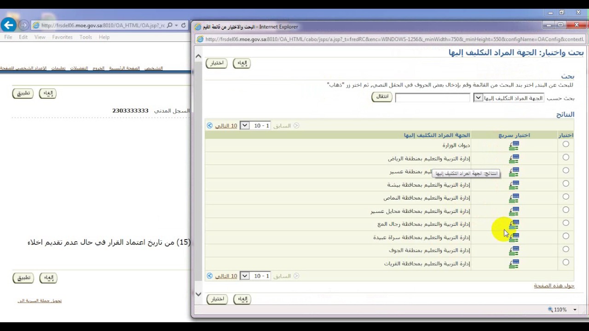Click the zoom magnifier icon in status bar
Image resolution: width=589 pixels, height=331 pixels.
pyautogui.click(x=550, y=309)
